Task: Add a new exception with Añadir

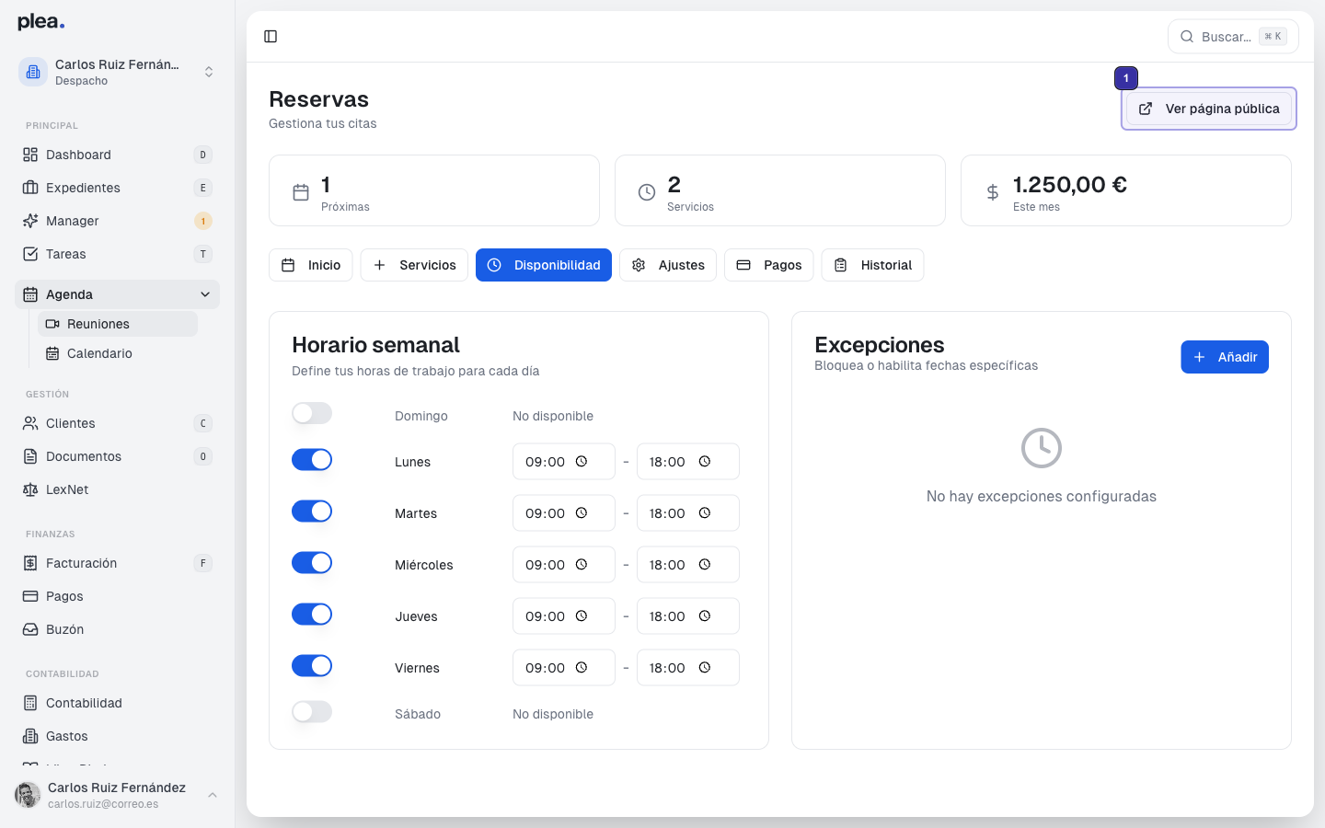Action: 1225,357
